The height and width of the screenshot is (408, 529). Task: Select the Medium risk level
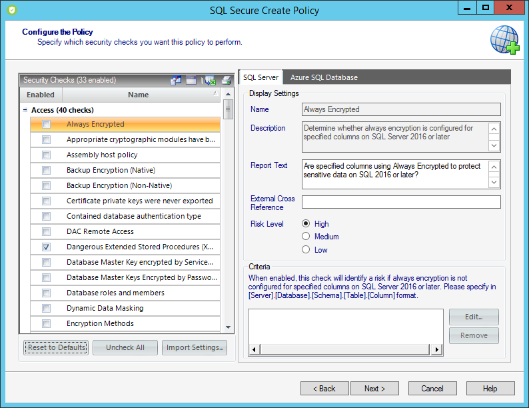(x=306, y=237)
